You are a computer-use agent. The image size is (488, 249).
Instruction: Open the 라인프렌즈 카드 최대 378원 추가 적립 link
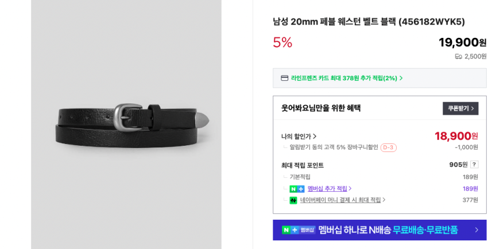(x=343, y=78)
